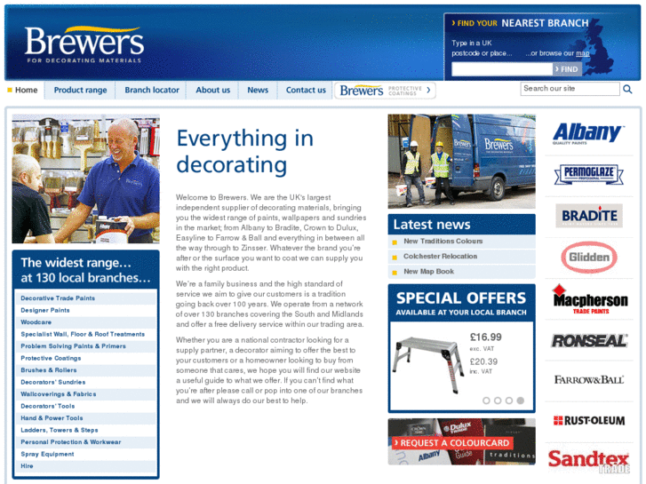646x484 pixels.
Task: Click the step platform offer image
Action: tap(427, 363)
